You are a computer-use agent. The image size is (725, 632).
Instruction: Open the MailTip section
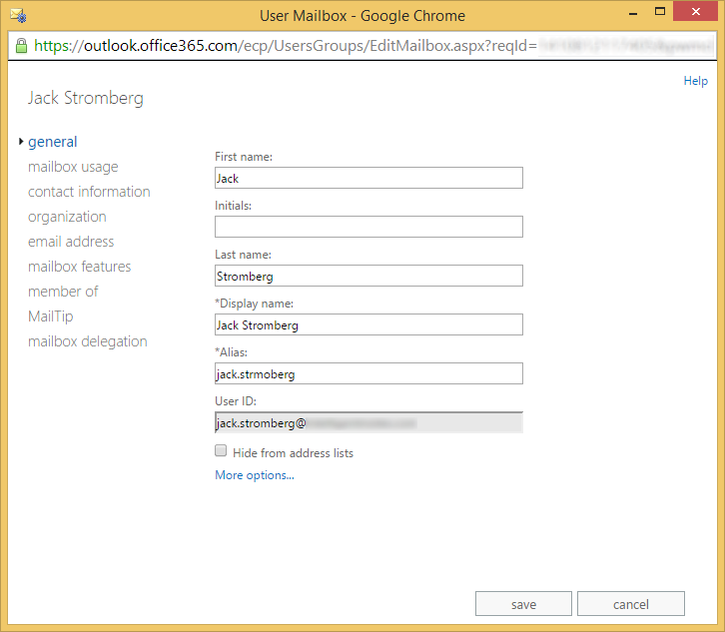coord(50,316)
